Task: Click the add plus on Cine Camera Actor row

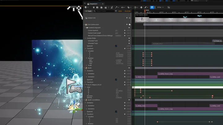Action: [x=127, y=24]
